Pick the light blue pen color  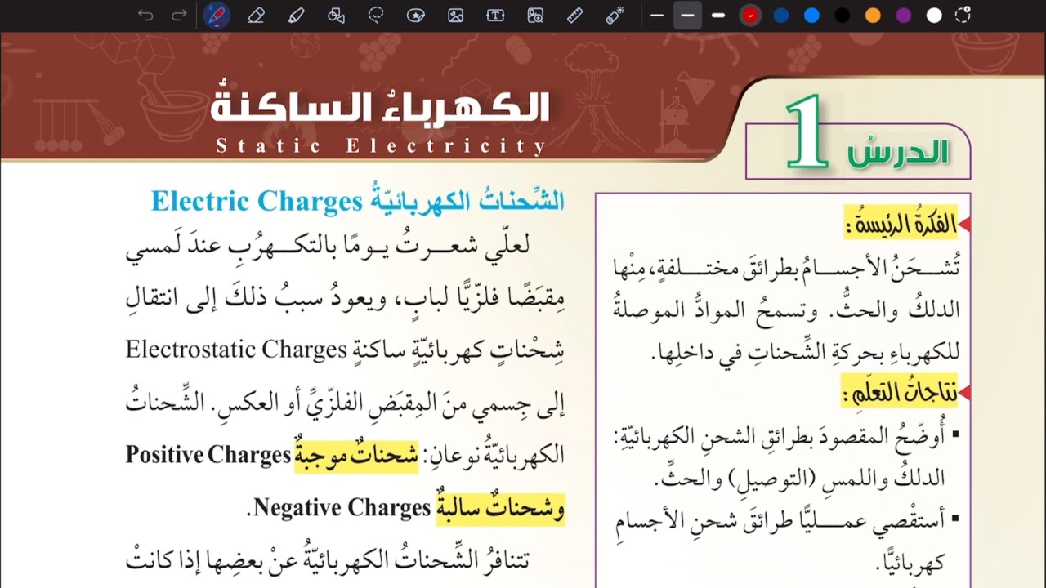tap(811, 16)
